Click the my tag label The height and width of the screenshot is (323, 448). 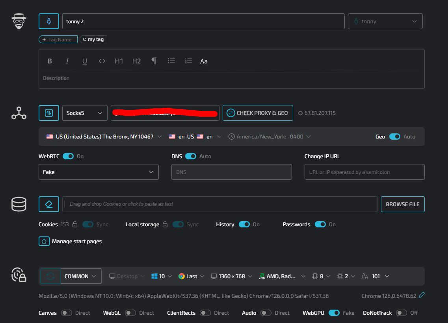point(93,39)
